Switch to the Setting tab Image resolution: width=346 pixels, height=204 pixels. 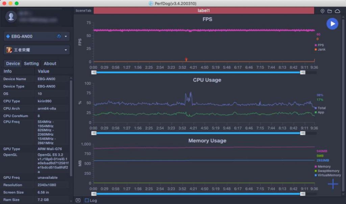pos(31,63)
